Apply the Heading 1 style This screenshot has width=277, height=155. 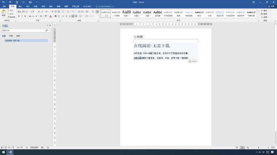coord(127,13)
